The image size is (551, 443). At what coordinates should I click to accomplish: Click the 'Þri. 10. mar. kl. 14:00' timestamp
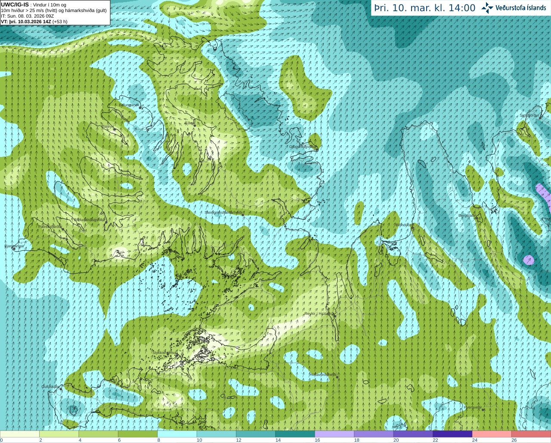click(424, 8)
